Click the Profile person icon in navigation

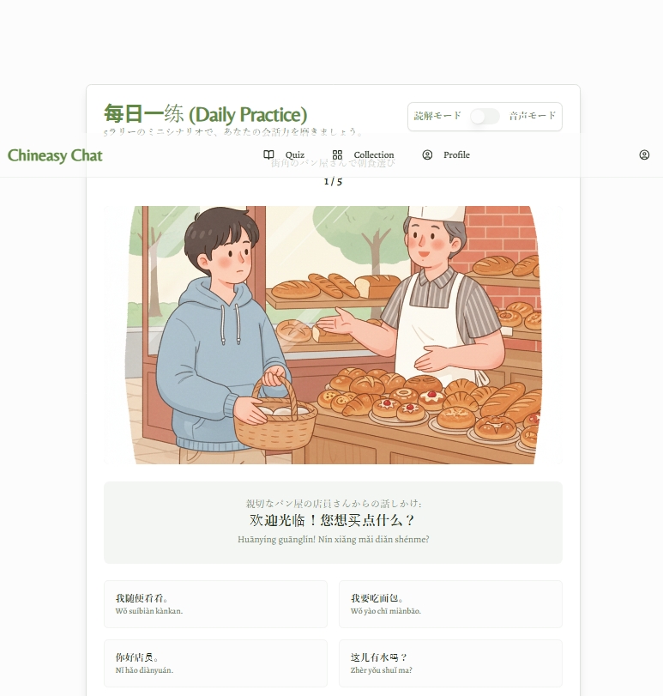point(427,154)
